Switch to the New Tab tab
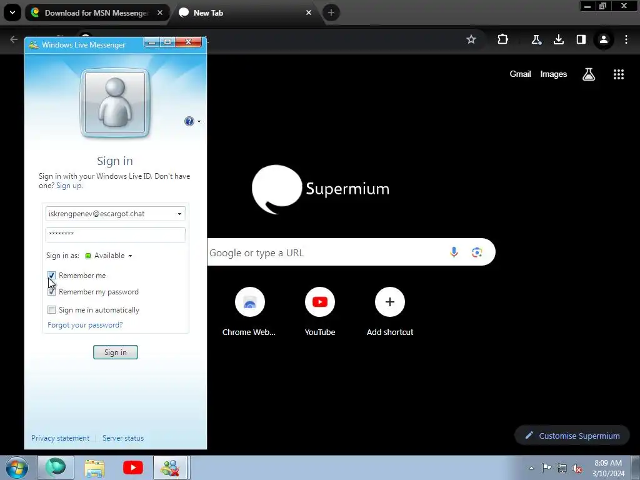This screenshot has width=640, height=480. tap(245, 12)
